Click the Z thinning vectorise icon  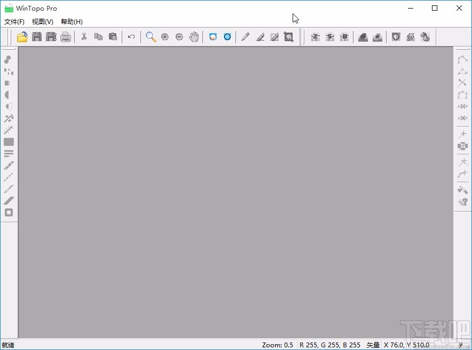tap(315, 37)
